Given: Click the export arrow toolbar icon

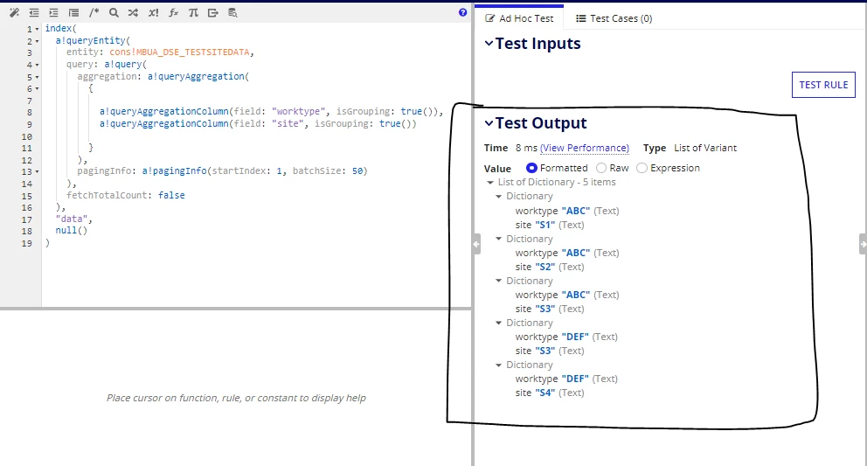Looking at the screenshot, I should click(x=213, y=12).
